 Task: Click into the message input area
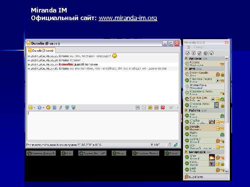click(x=103, y=125)
